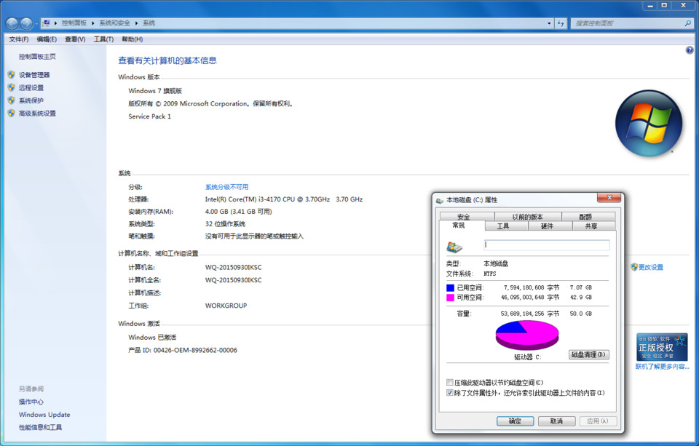
Task: Click the 应用(A) button
Action: tap(598, 421)
